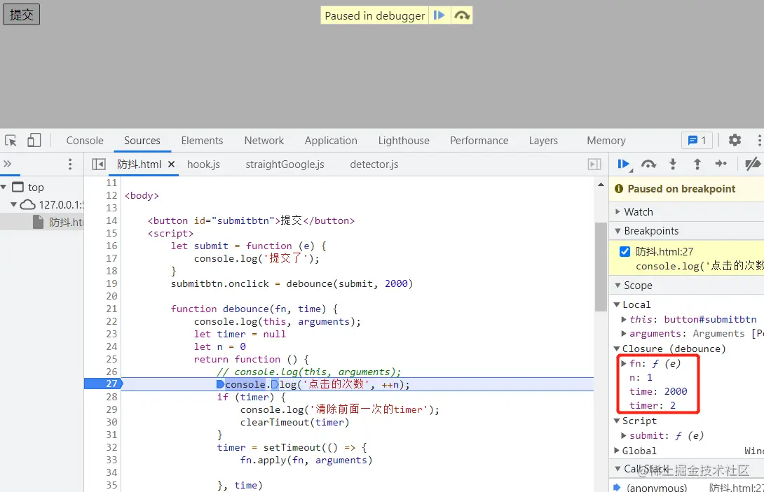Show more navigator tabs chevron
This screenshot has height=492, width=764.
point(7,164)
